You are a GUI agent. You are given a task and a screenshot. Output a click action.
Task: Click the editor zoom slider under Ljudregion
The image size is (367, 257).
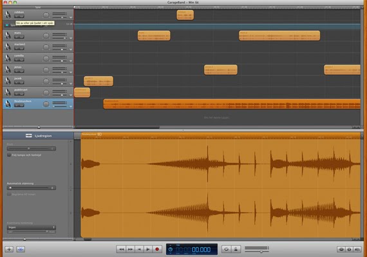pos(37,239)
